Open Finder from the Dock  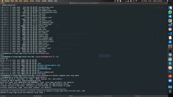point(170,8)
